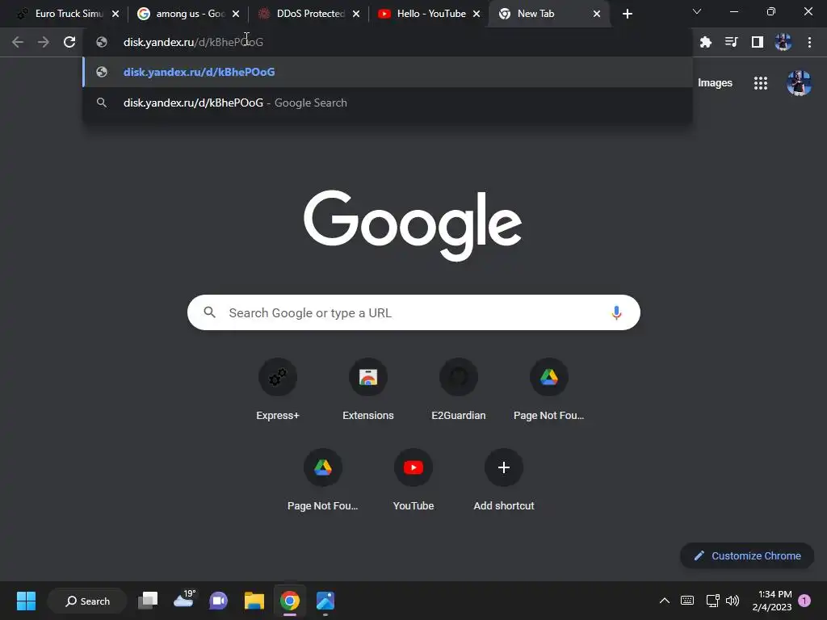
Task: Open File Explorer from the taskbar
Action: [254, 601]
